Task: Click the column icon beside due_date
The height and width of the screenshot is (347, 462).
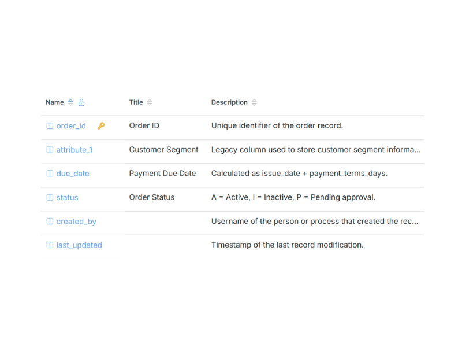Action: 49,173
